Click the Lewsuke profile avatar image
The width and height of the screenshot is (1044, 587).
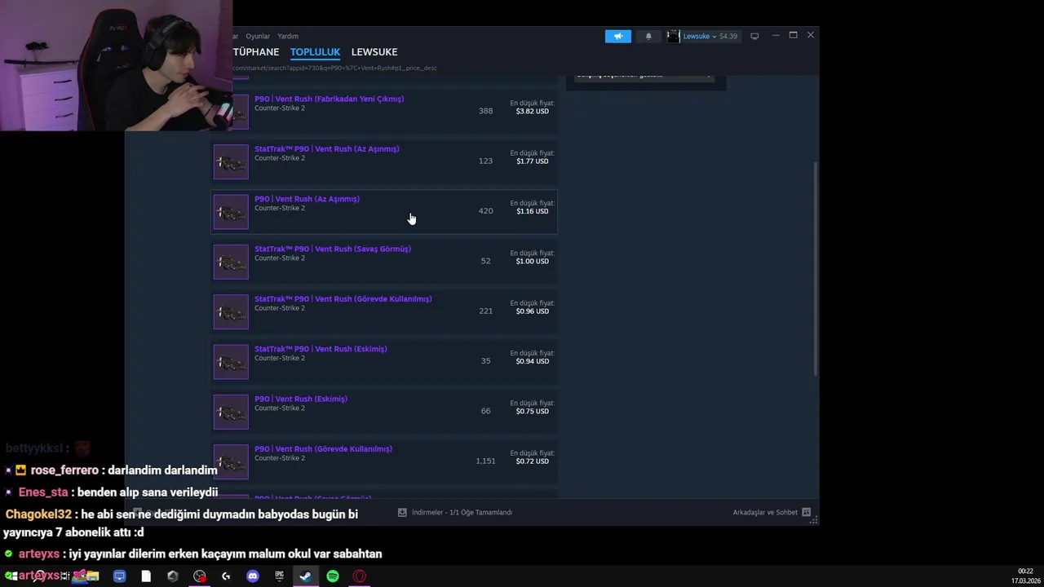pyautogui.click(x=673, y=36)
